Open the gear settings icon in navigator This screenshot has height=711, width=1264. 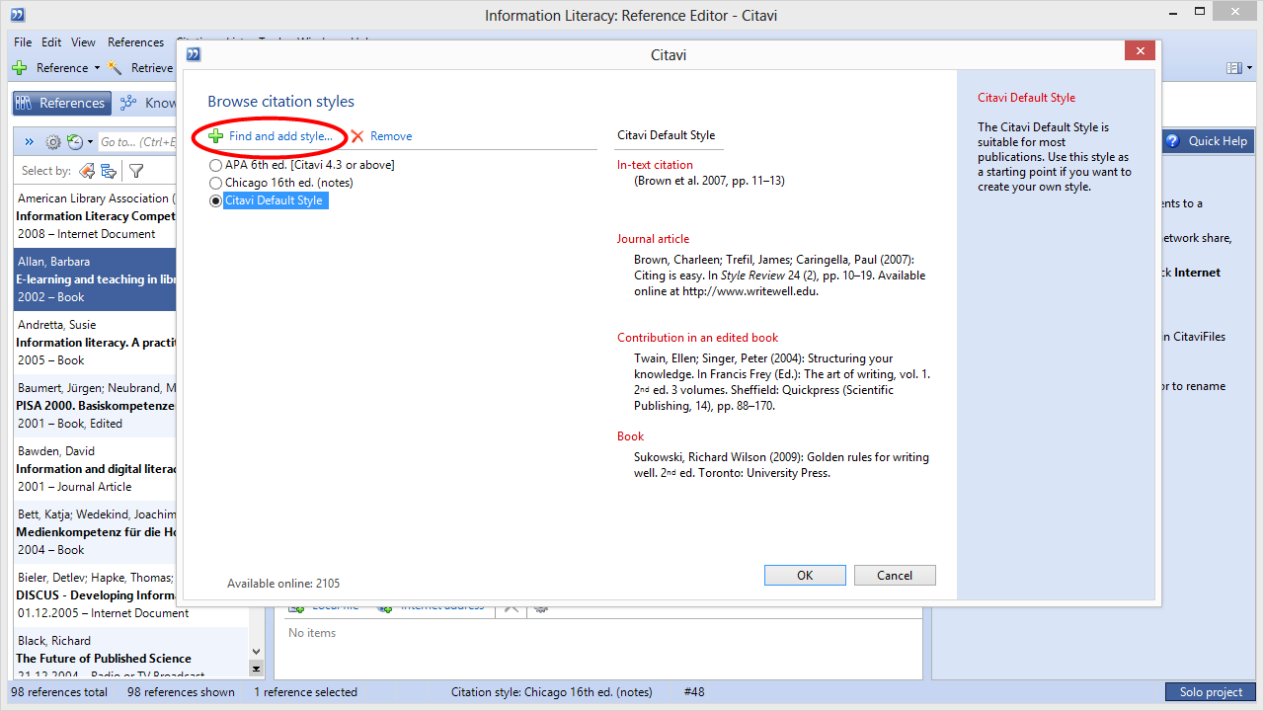(53, 142)
